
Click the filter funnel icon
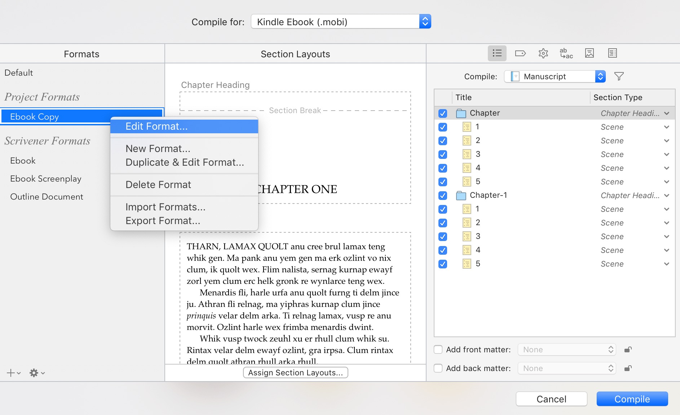[619, 76]
